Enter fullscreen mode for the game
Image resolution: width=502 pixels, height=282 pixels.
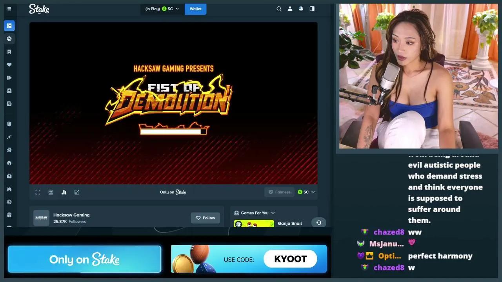point(38,192)
